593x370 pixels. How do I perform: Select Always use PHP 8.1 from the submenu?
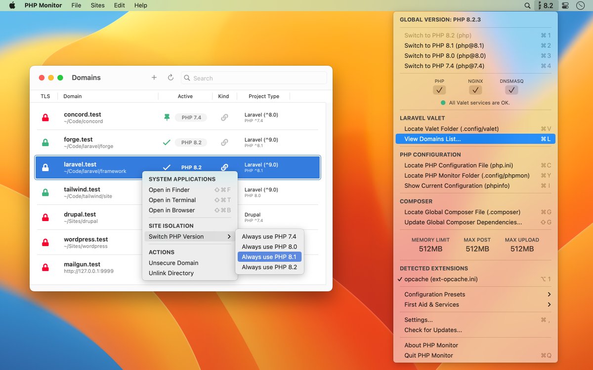(269, 257)
